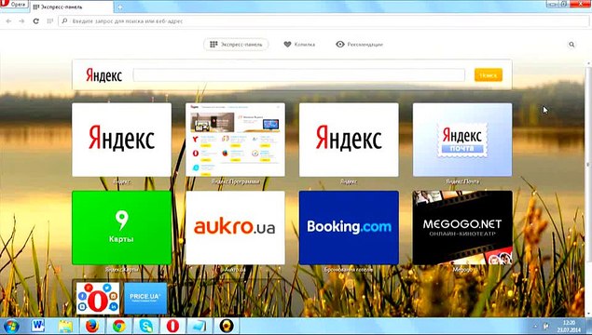
Task: Switch to Экспресс-панель view button
Action: [236, 45]
